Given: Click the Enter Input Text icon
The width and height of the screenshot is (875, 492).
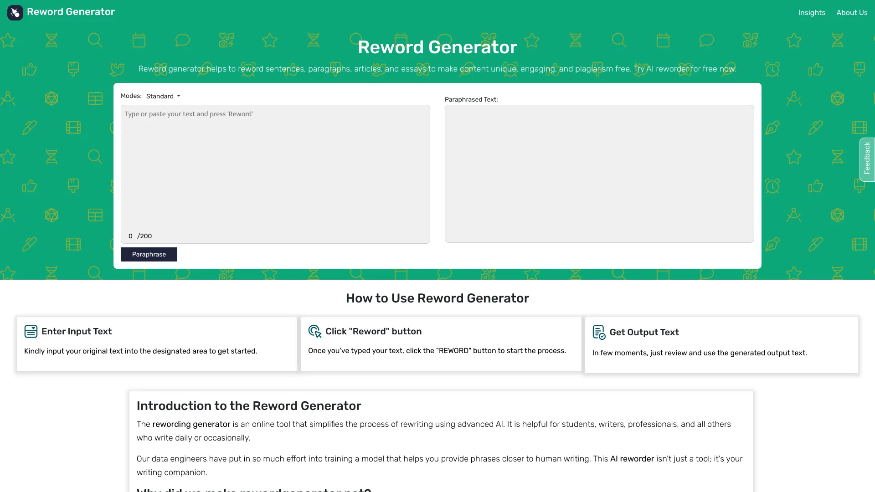Looking at the screenshot, I should (31, 331).
